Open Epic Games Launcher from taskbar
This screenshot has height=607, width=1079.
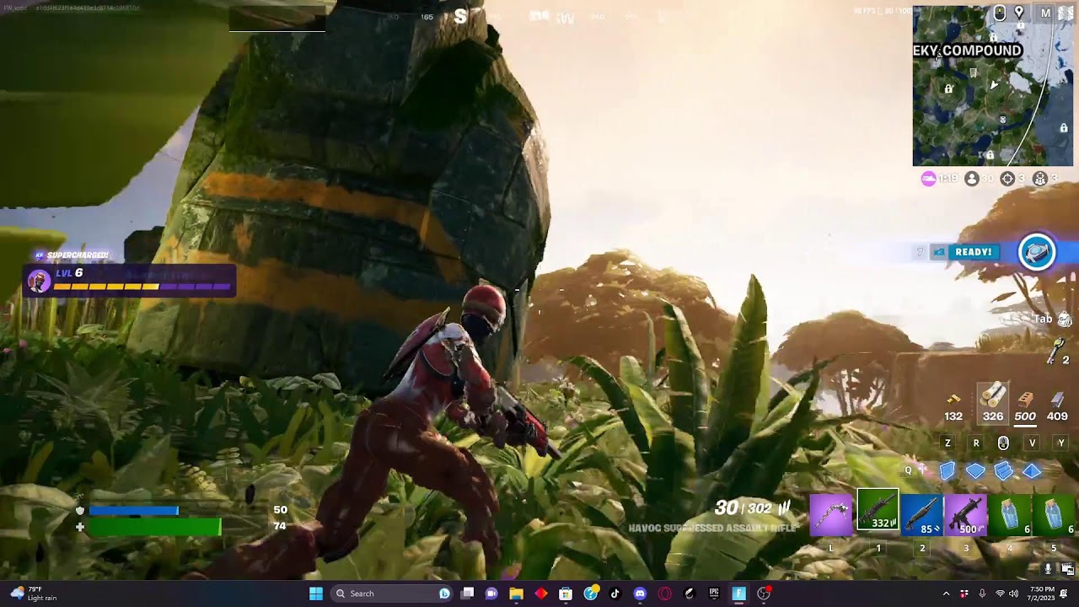click(x=714, y=594)
